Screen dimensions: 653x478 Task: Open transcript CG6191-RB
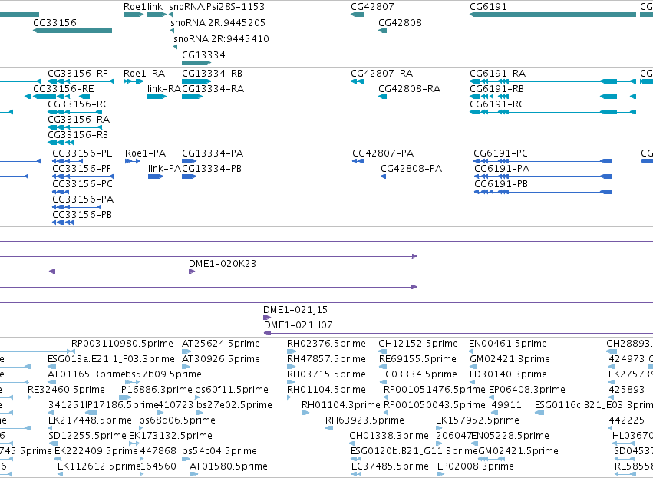496,89
